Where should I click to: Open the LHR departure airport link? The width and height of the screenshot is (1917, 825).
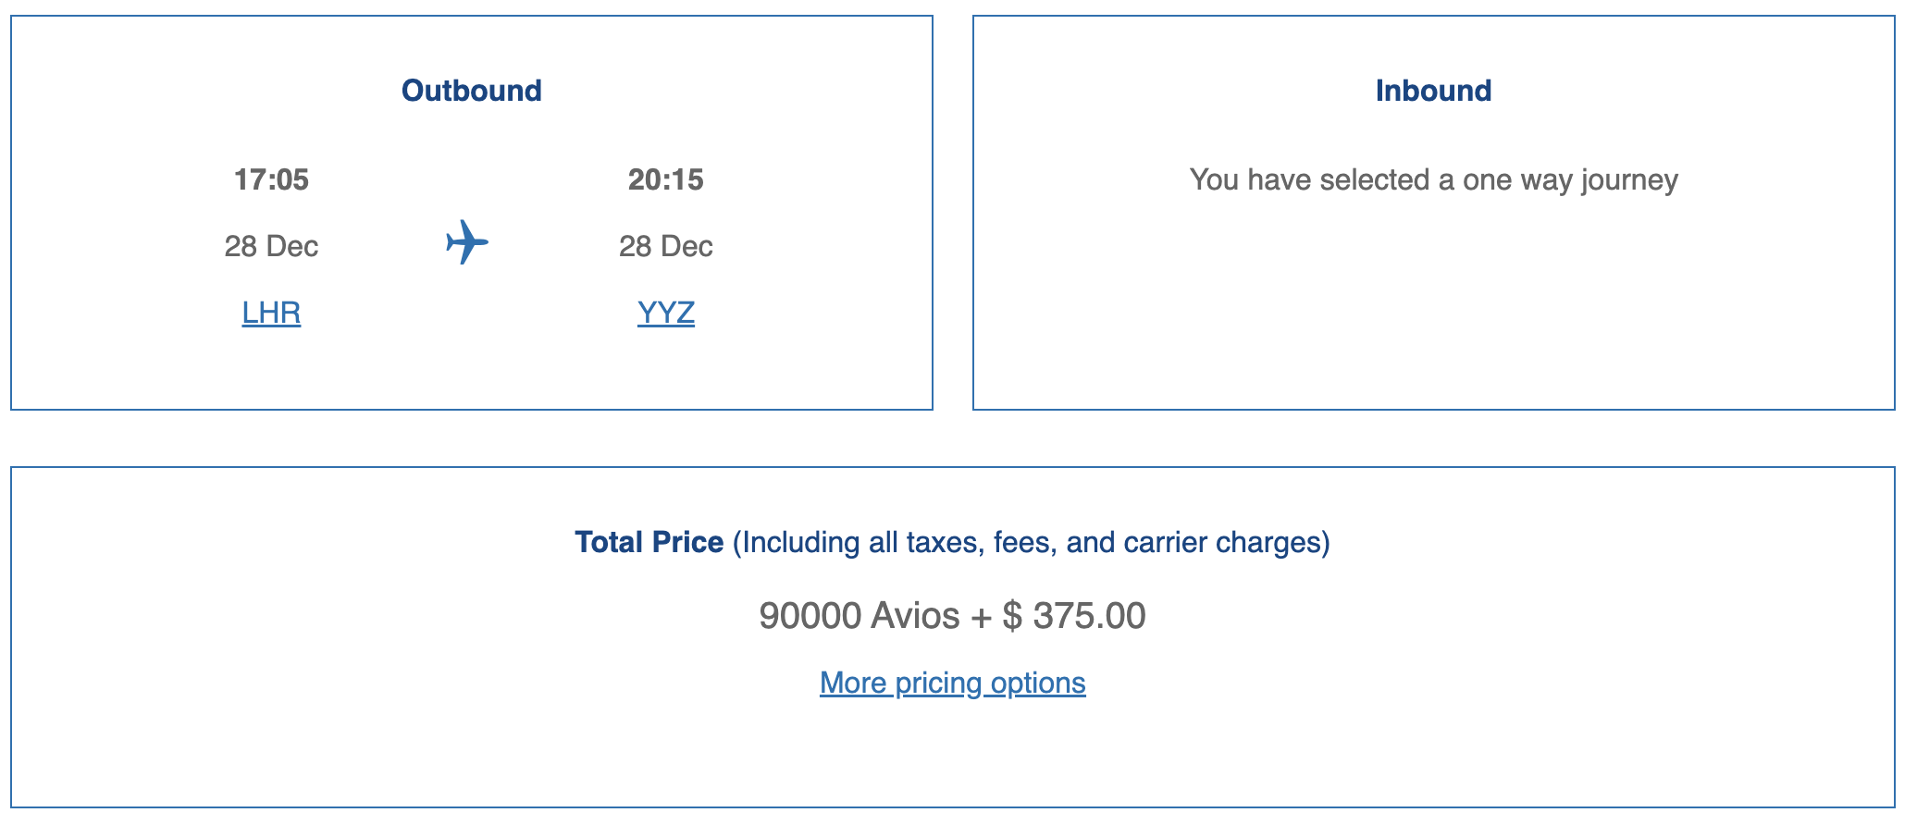pos(271,313)
